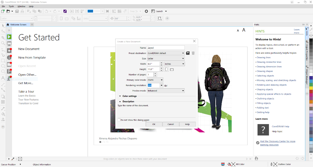Click the Open folder icon in toolbar
This screenshot has width=313, height=167.
[x=9, y=11]
